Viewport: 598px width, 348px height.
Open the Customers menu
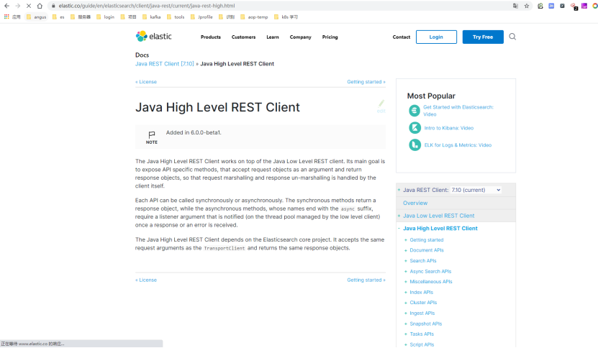tap(243, 37)
